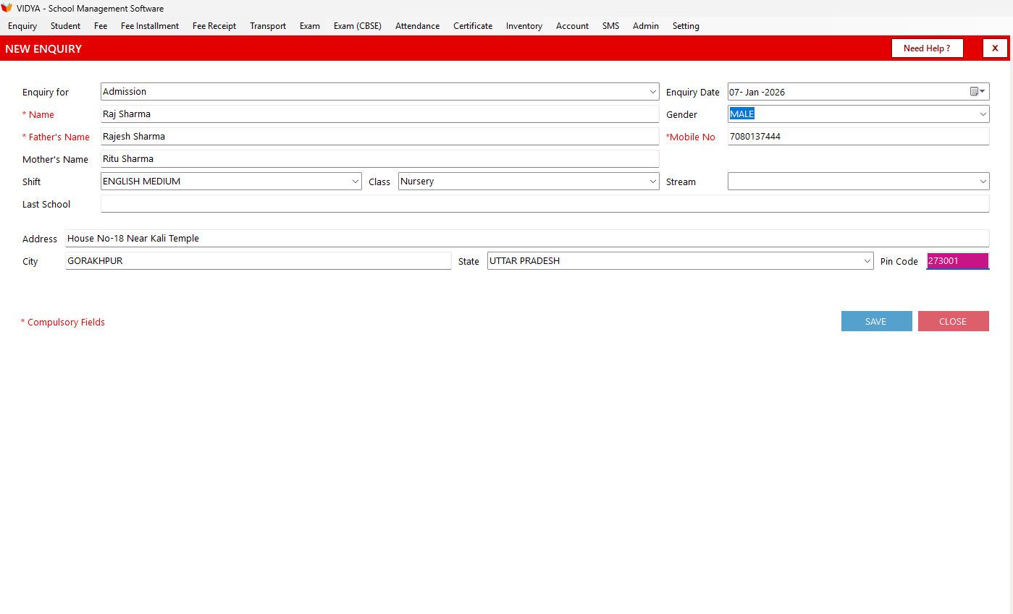This screenshot has width=1013, height=614.
Task: Expand the State dropdown showing UTTAR PRADESH
Action: click(867, 261)
